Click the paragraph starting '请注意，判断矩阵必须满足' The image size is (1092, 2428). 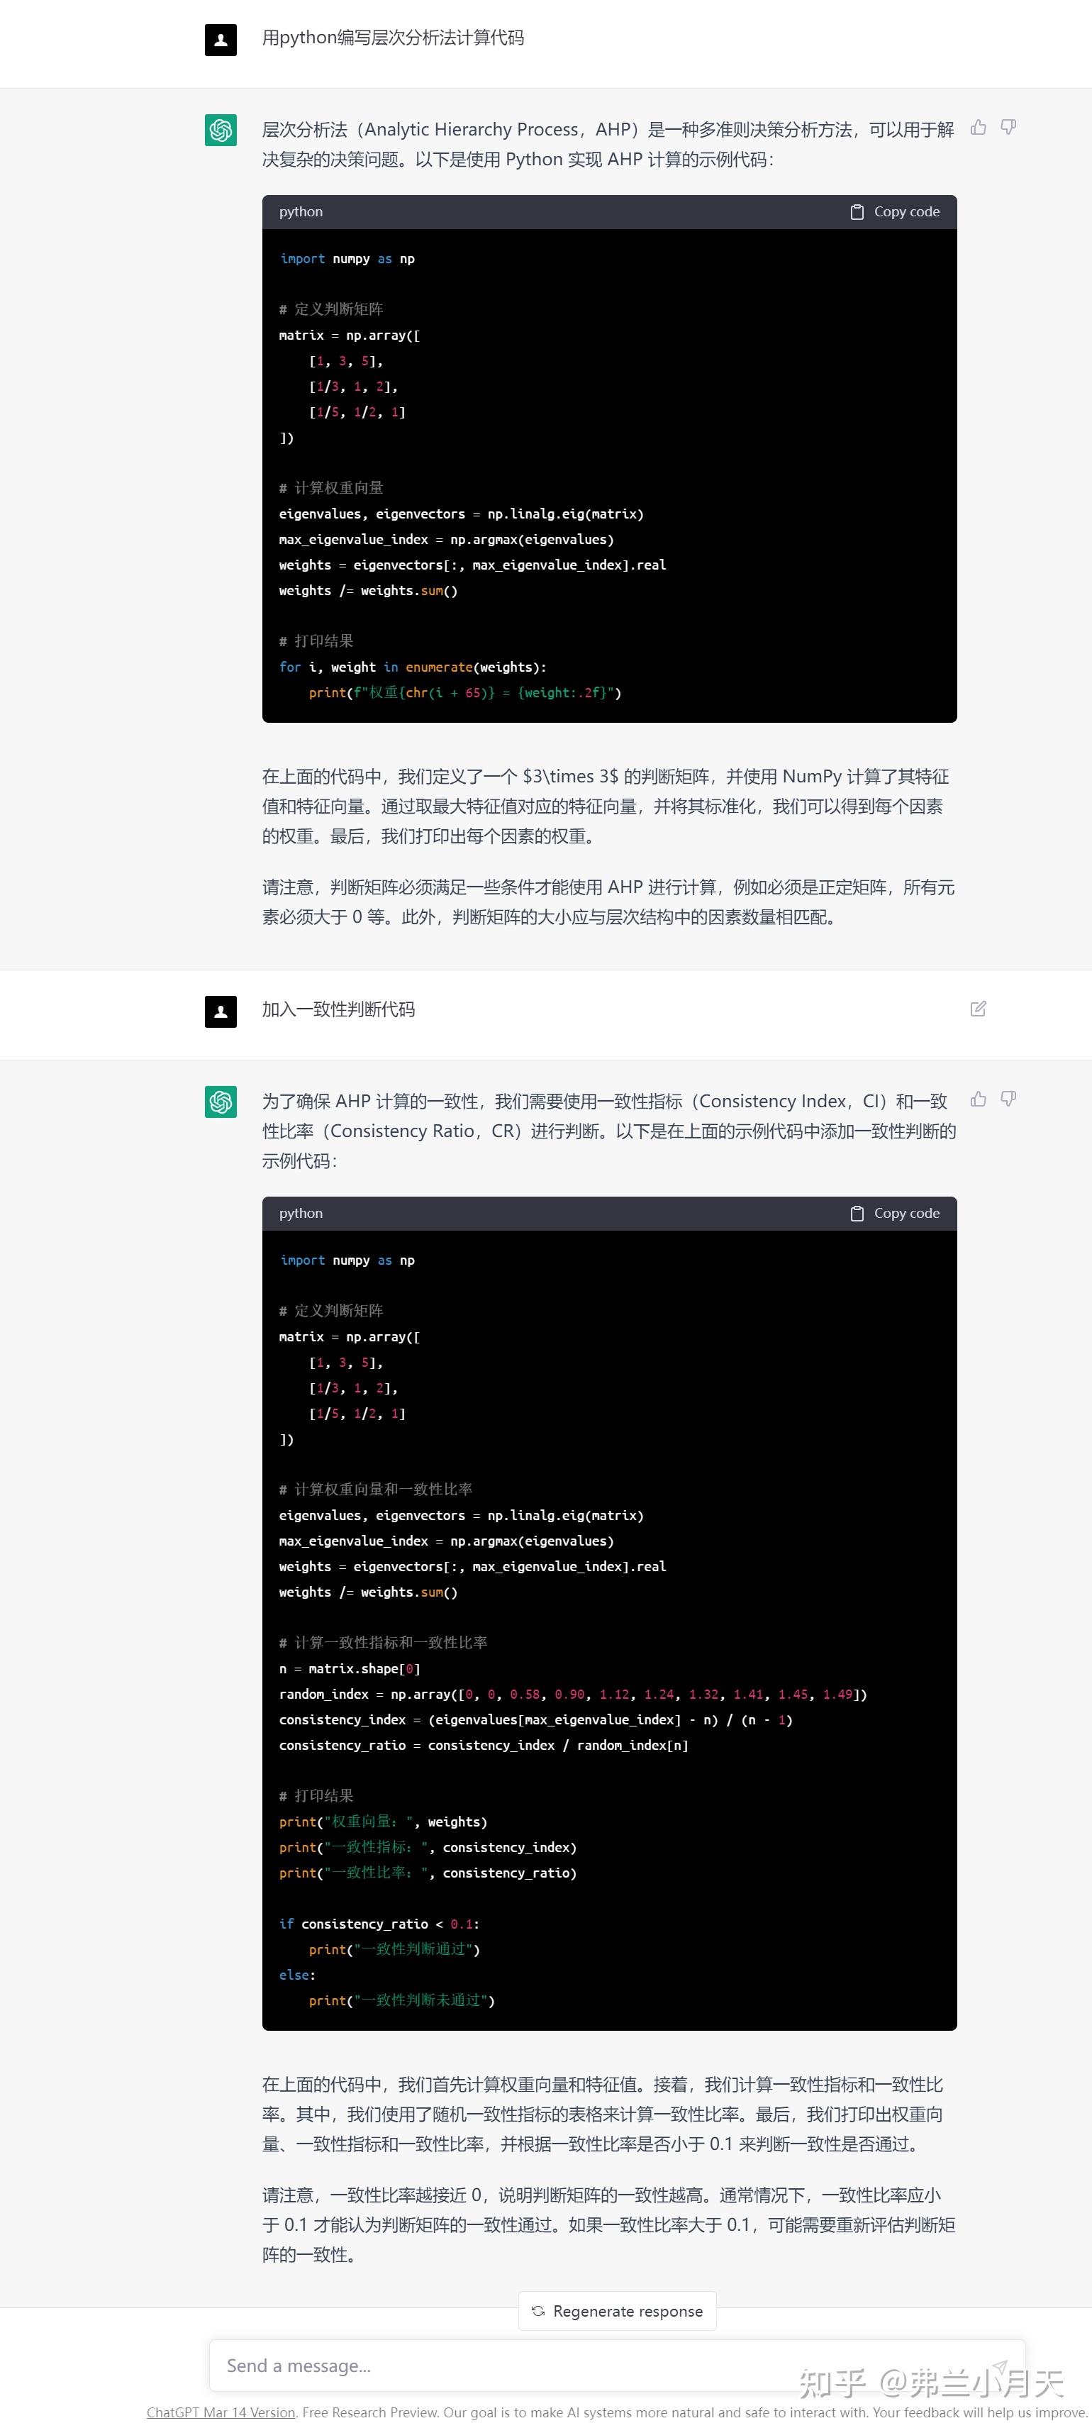[x=608, y=902]
